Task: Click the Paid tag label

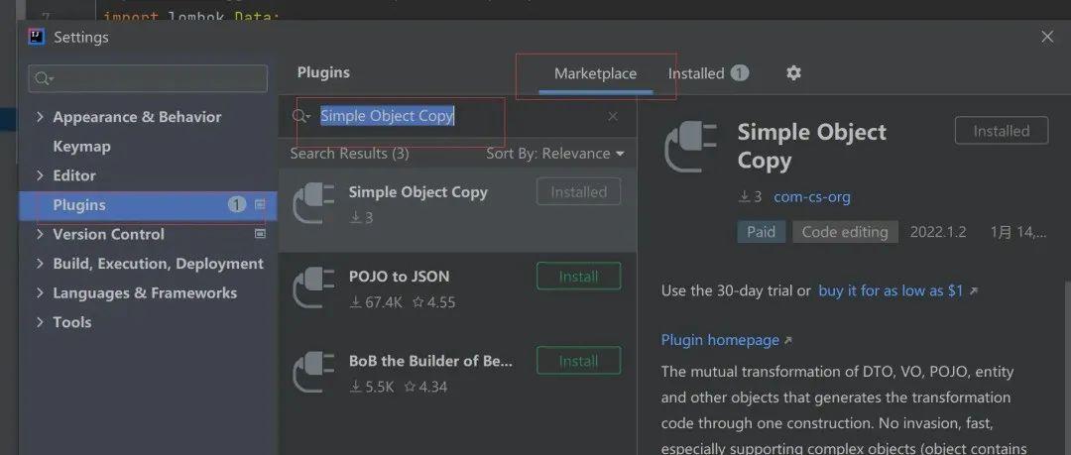Action: click(x=761, y=232)
